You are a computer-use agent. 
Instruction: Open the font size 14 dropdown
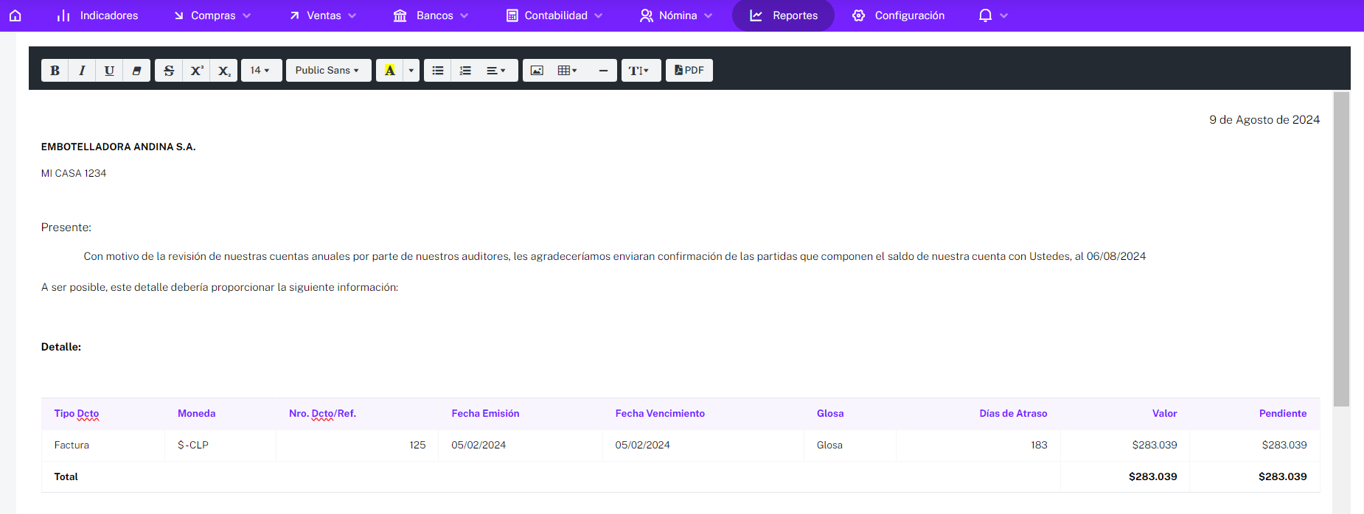pyautogui.click(x=261, y=71)
